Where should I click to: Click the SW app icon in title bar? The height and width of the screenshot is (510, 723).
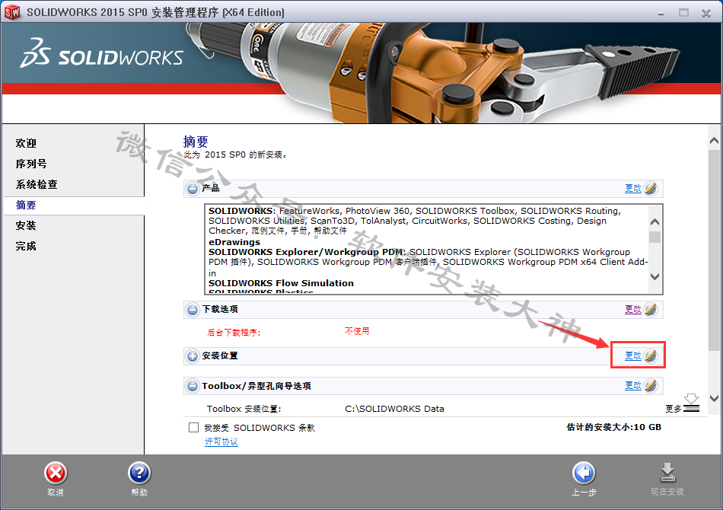pos(12,12)
